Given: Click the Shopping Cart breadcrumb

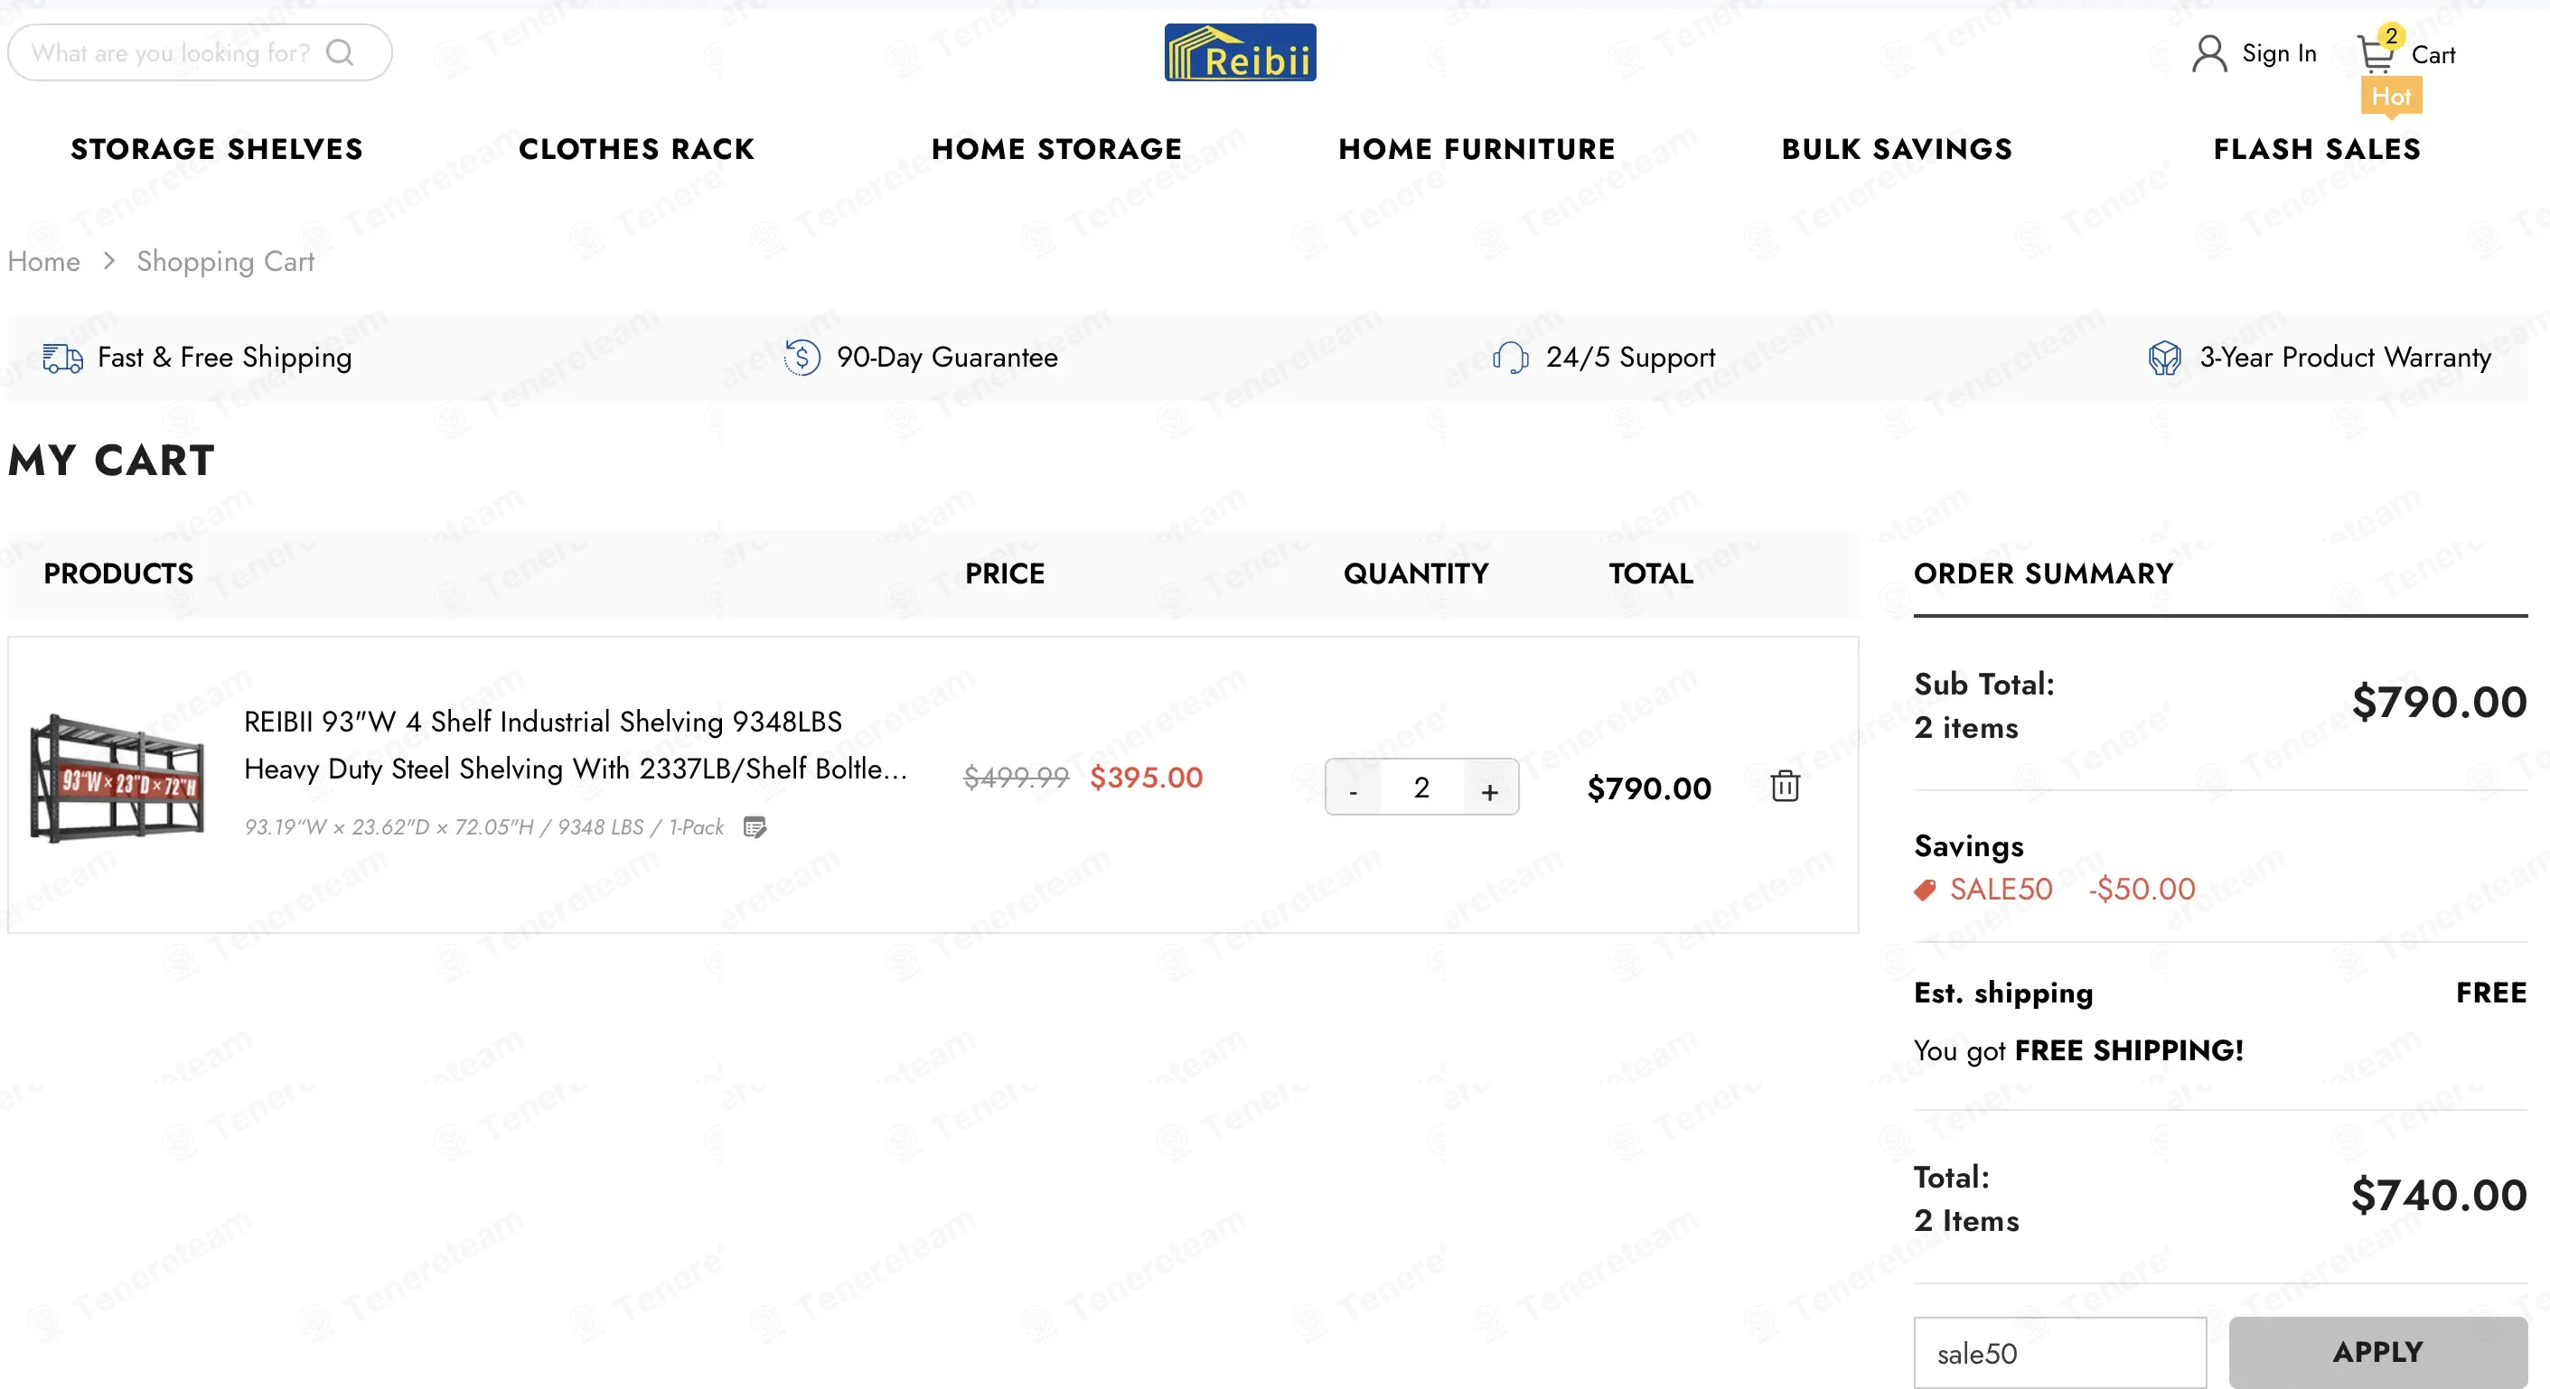Looking at the screenshot, I should tap(226, 261).
